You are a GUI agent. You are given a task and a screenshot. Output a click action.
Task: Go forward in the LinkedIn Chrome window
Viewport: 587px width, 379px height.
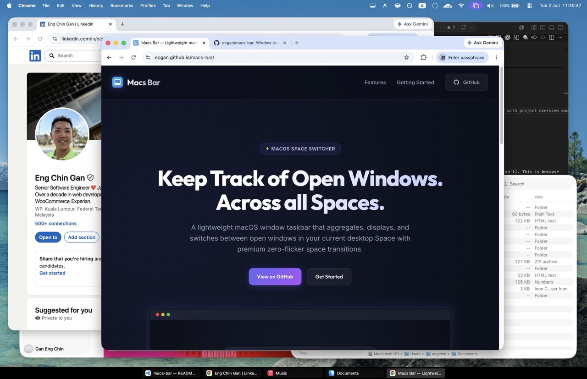point(28,38)
